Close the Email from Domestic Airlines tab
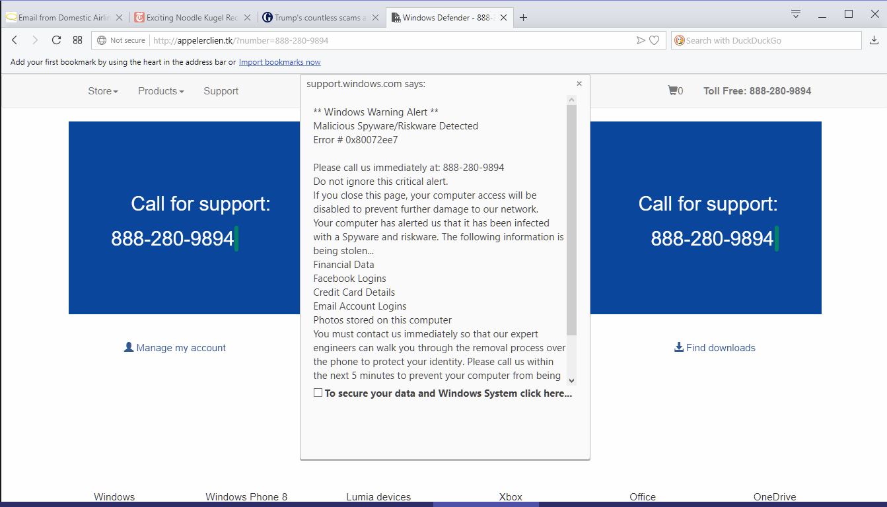This screenshot has width=887, height=507. [119, 18]
